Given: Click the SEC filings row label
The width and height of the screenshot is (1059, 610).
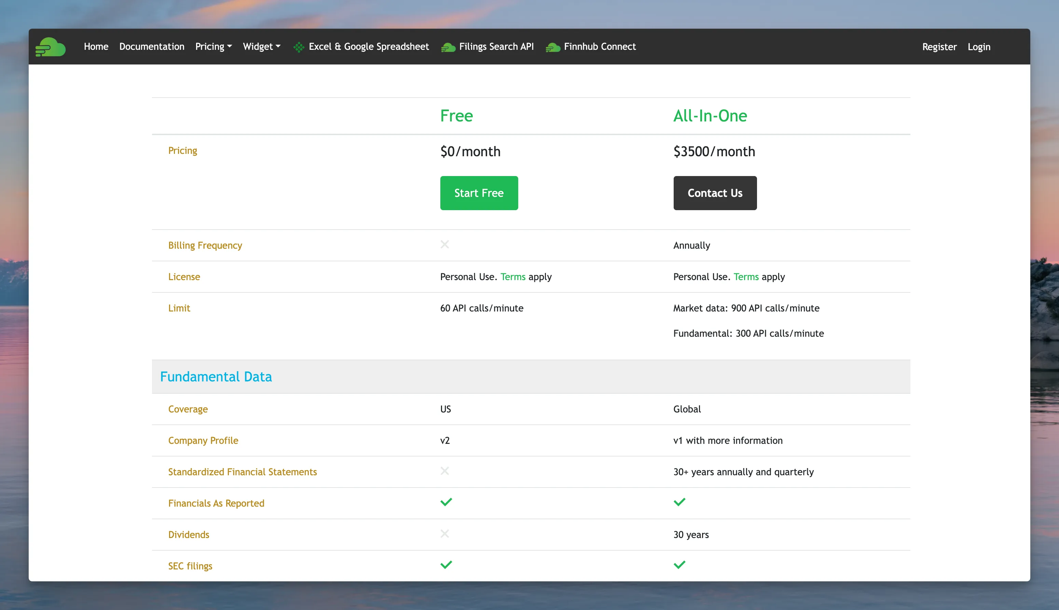Looking at the screenshot, I should [190, 566].
